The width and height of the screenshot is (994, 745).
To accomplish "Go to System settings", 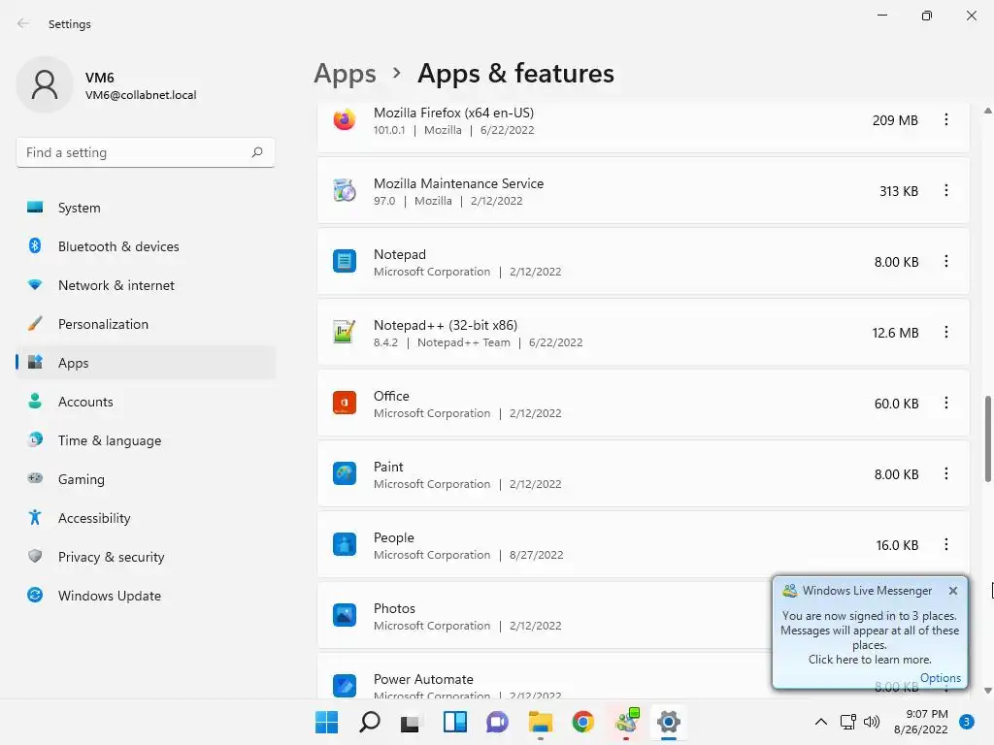I will click(146, 208).
